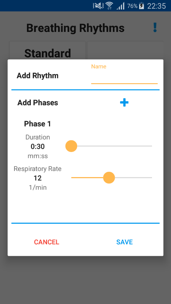Tap the Add Phases label
This screenshot has width=171, height=304.
click(x=38, y=103)
